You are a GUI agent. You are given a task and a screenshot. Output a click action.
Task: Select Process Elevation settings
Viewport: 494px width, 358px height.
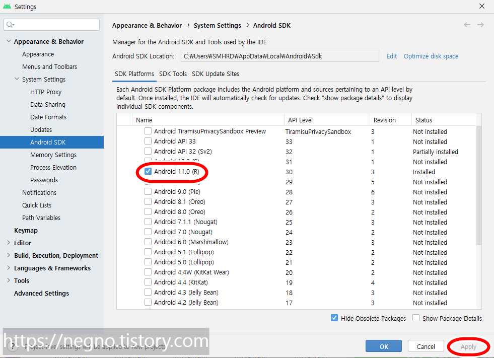point(53,167)
